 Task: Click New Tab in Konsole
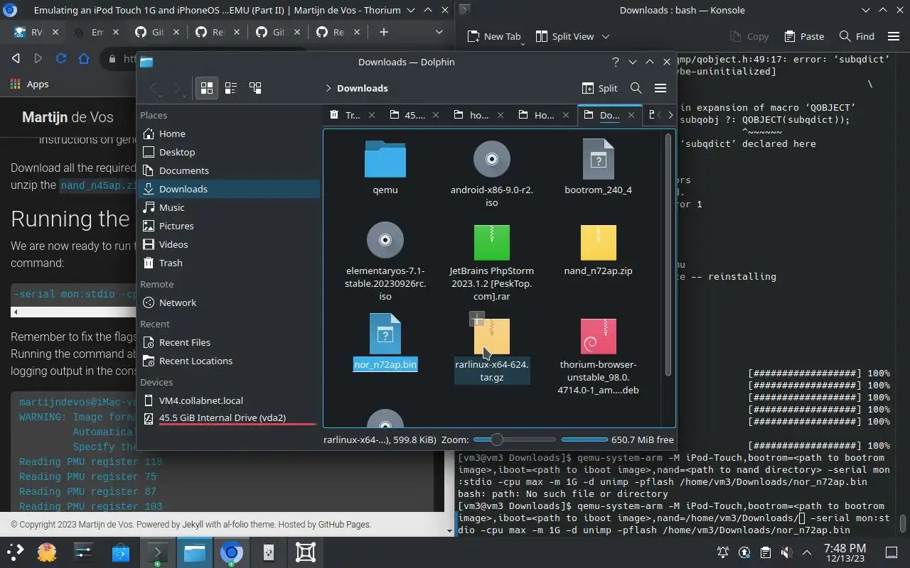tap(494, 36)
